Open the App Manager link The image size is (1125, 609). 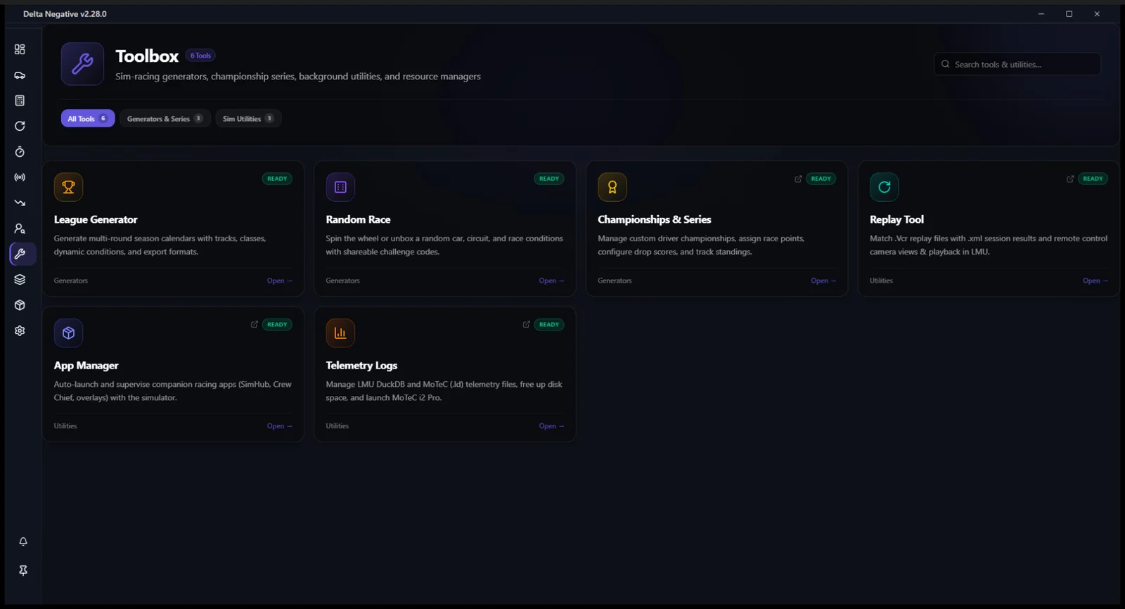coord(279,426)
